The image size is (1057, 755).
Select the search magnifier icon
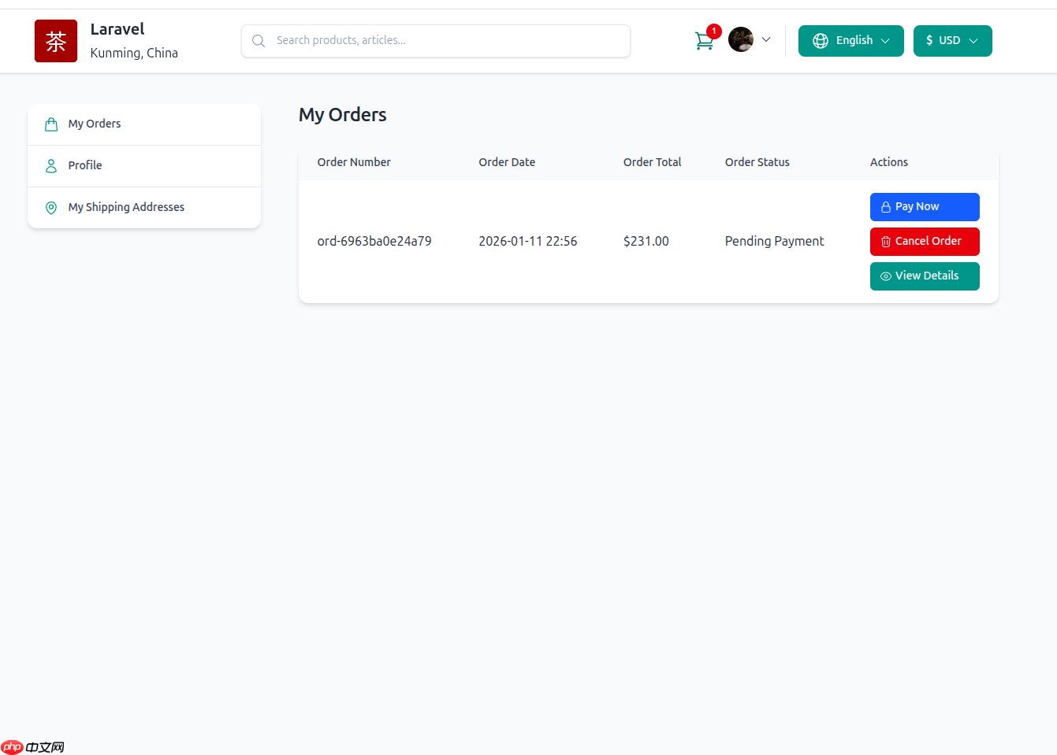pos(259,40)
